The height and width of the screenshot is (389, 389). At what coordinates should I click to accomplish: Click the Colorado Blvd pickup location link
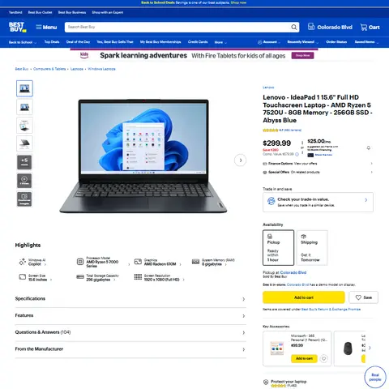293,272
